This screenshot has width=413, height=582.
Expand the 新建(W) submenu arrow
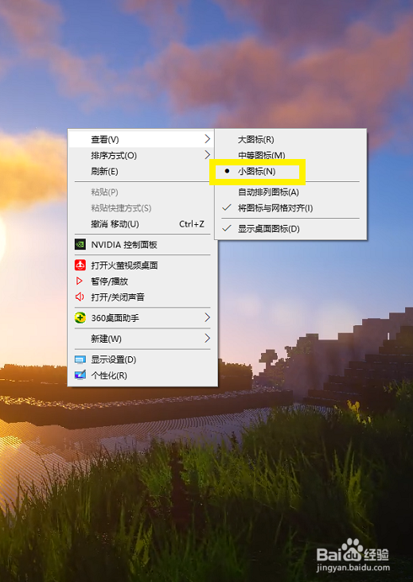click(207, 338)
